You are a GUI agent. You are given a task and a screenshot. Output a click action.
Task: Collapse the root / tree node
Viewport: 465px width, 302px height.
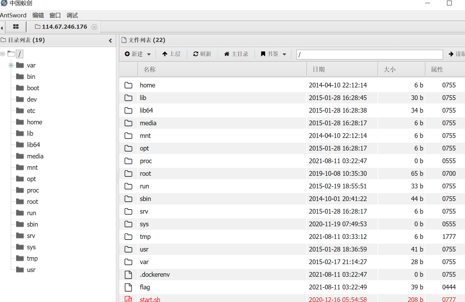(x=3, y=54)
